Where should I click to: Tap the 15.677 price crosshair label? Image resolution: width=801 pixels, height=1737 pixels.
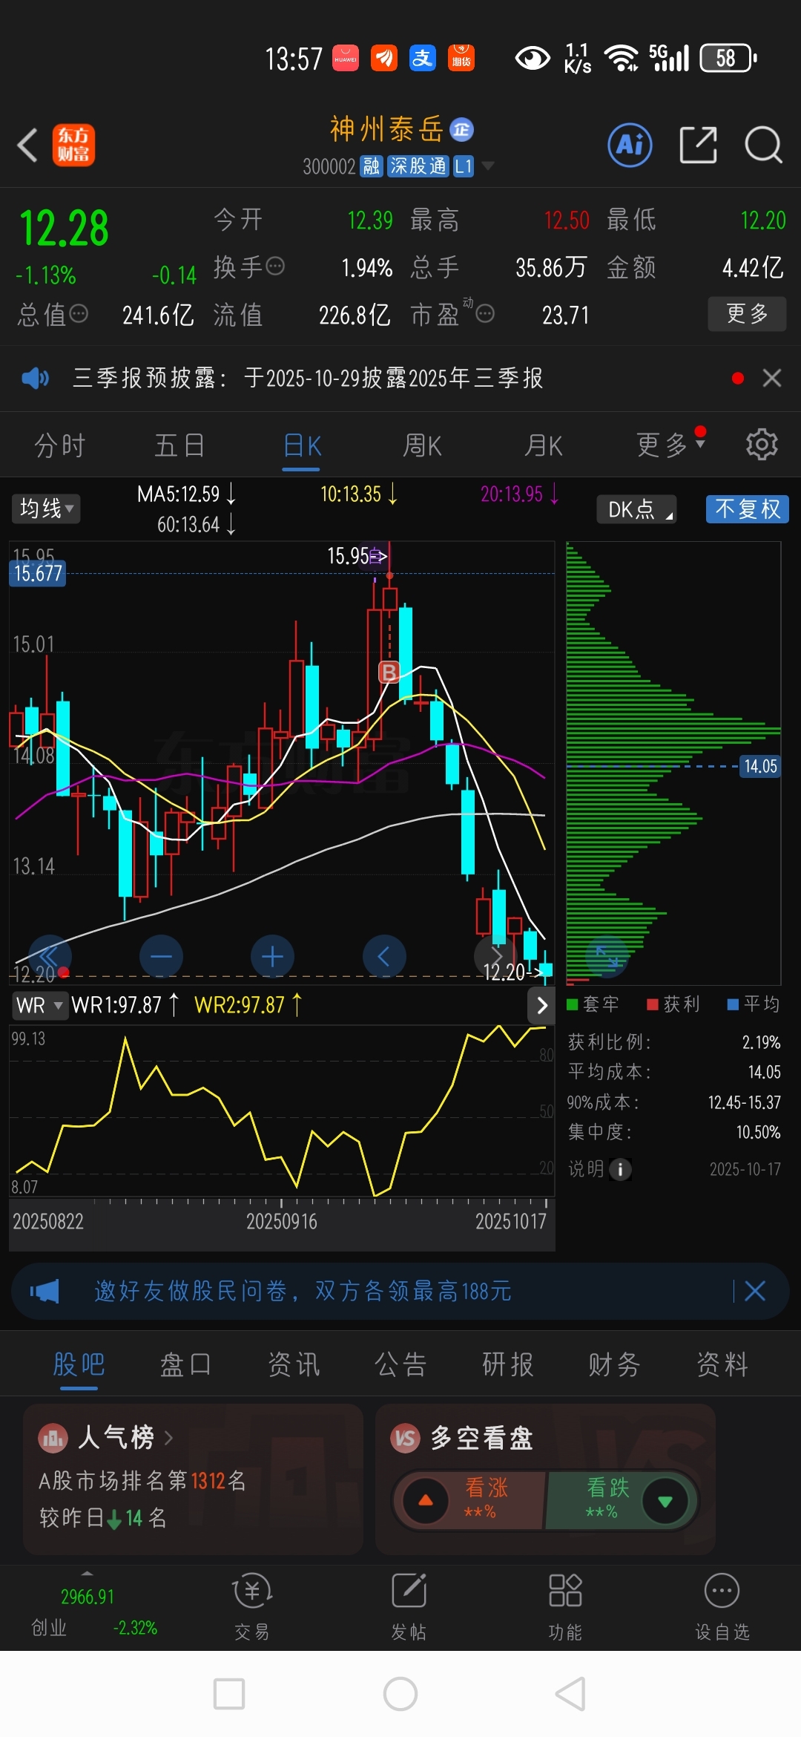tap(38, 573)
